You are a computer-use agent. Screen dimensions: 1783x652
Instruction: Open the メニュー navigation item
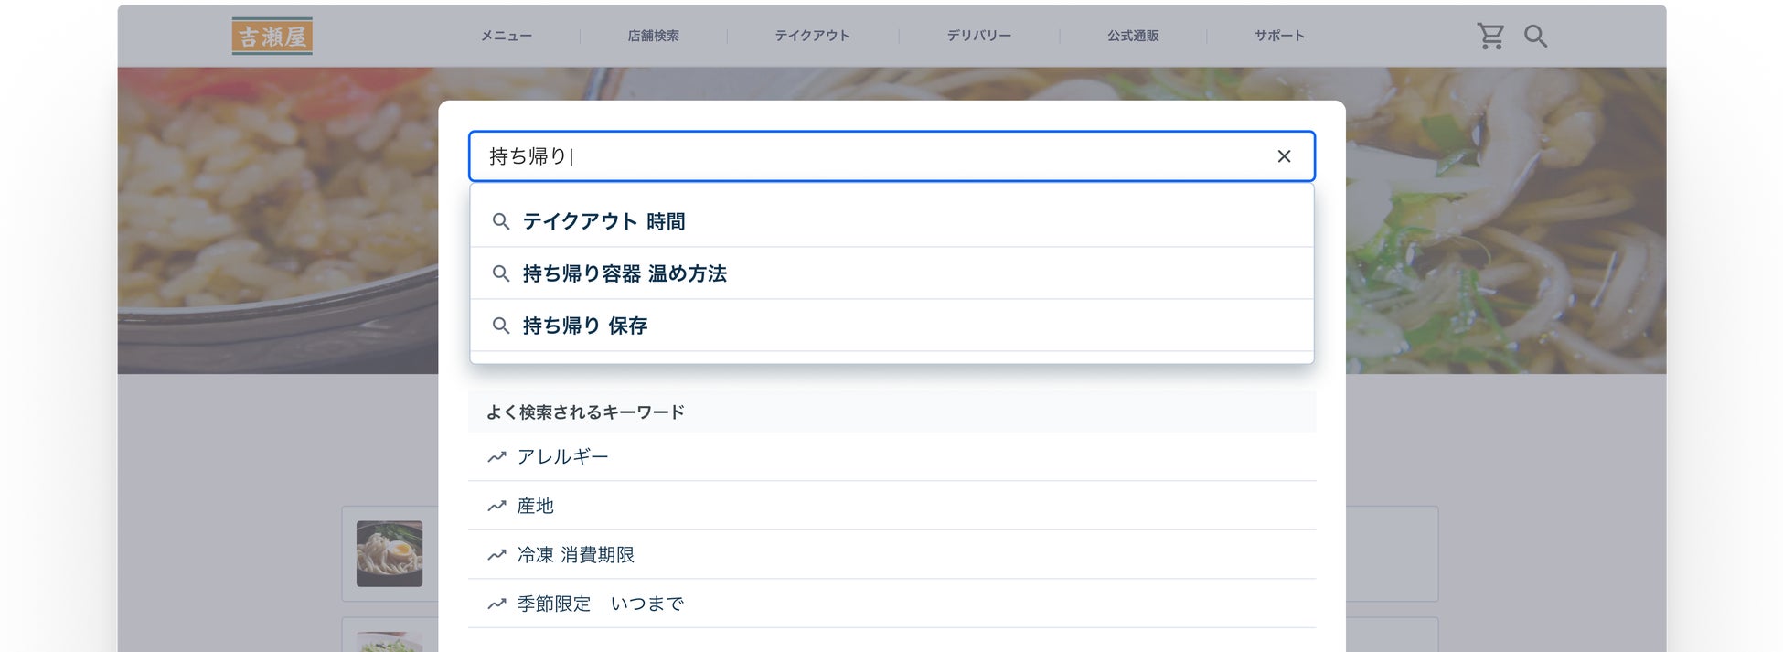[x=507, y=36]
